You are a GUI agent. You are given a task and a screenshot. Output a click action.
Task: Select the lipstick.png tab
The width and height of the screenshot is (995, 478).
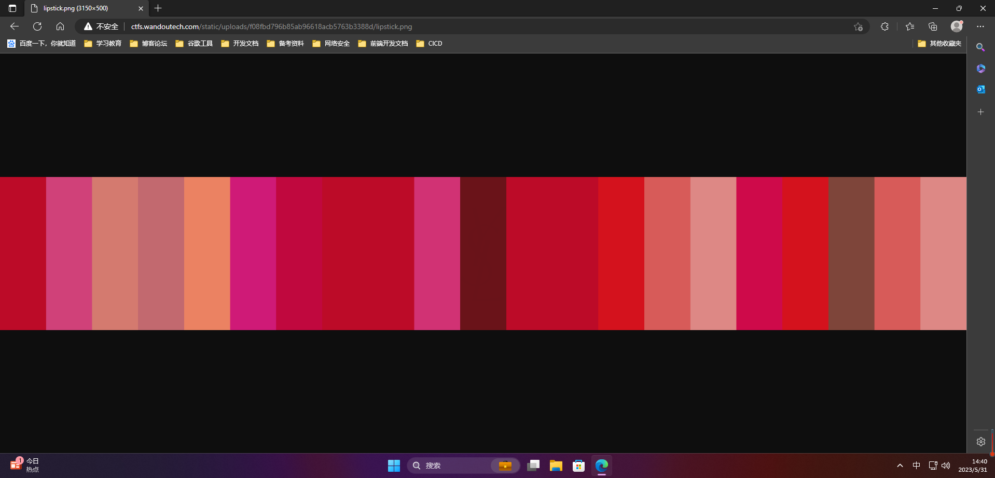pyautogui.click(x=86, y=8)
